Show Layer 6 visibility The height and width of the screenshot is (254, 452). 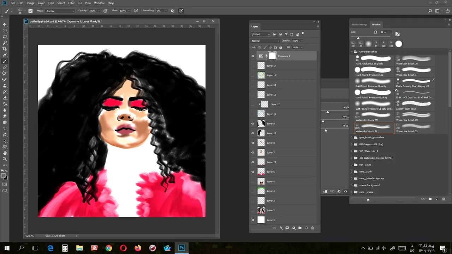pos(253,181)
